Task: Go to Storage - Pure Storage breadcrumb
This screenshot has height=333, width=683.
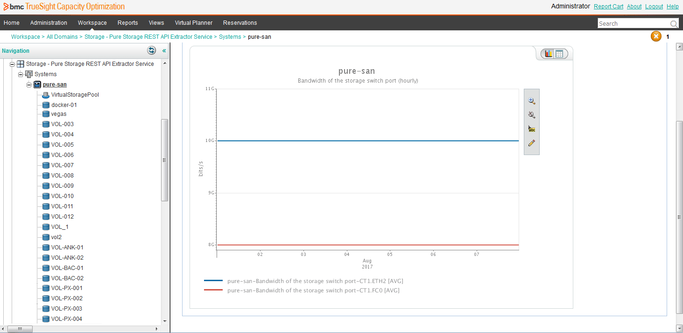Action: click(148, 37)
